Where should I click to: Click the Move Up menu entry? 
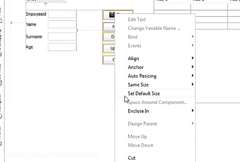(x=137, y=136)
